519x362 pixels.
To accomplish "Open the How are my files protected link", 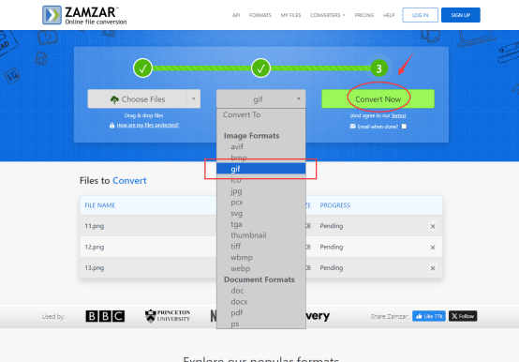I will pos(148,125).
